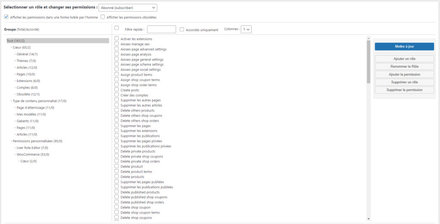Select Obsolète (12/1) group
The image size is (440, 224).
click(x=28, y=94)
